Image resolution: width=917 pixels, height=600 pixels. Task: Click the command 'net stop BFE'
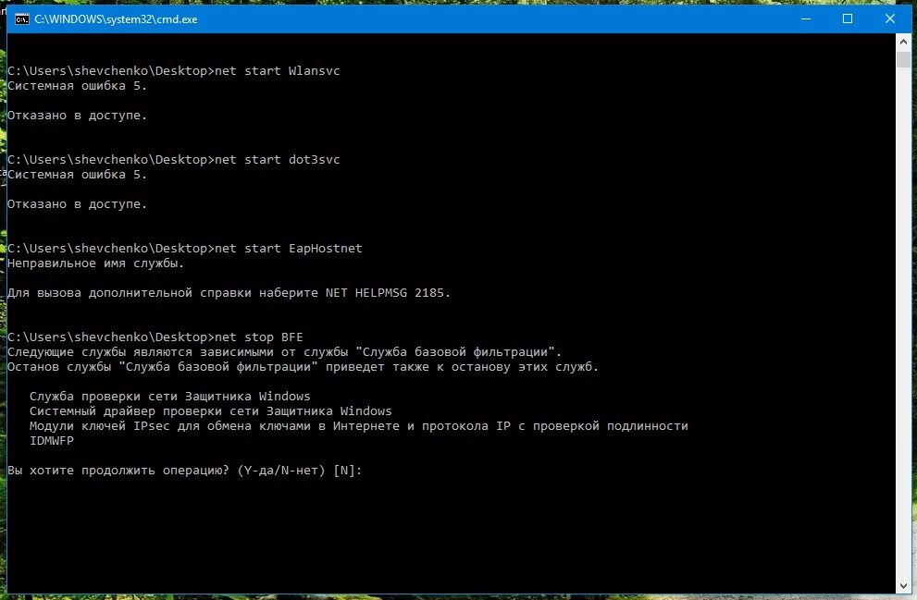[258, 337]
